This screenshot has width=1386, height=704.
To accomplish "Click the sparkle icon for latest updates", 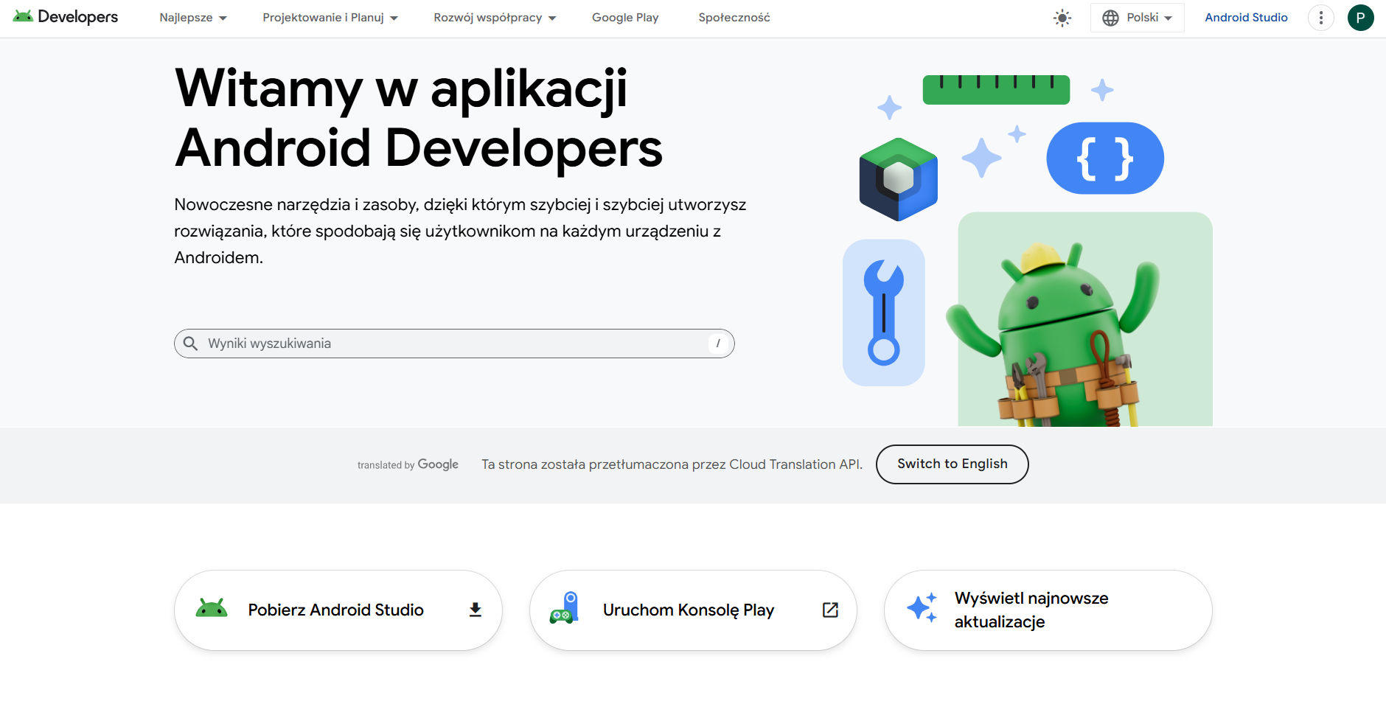I will pyautogui.click(x=922, y=608).
